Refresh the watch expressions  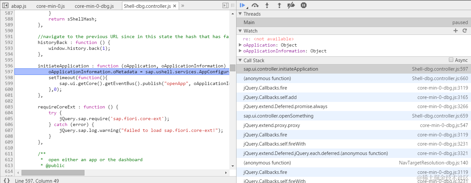tap(465, 31)
